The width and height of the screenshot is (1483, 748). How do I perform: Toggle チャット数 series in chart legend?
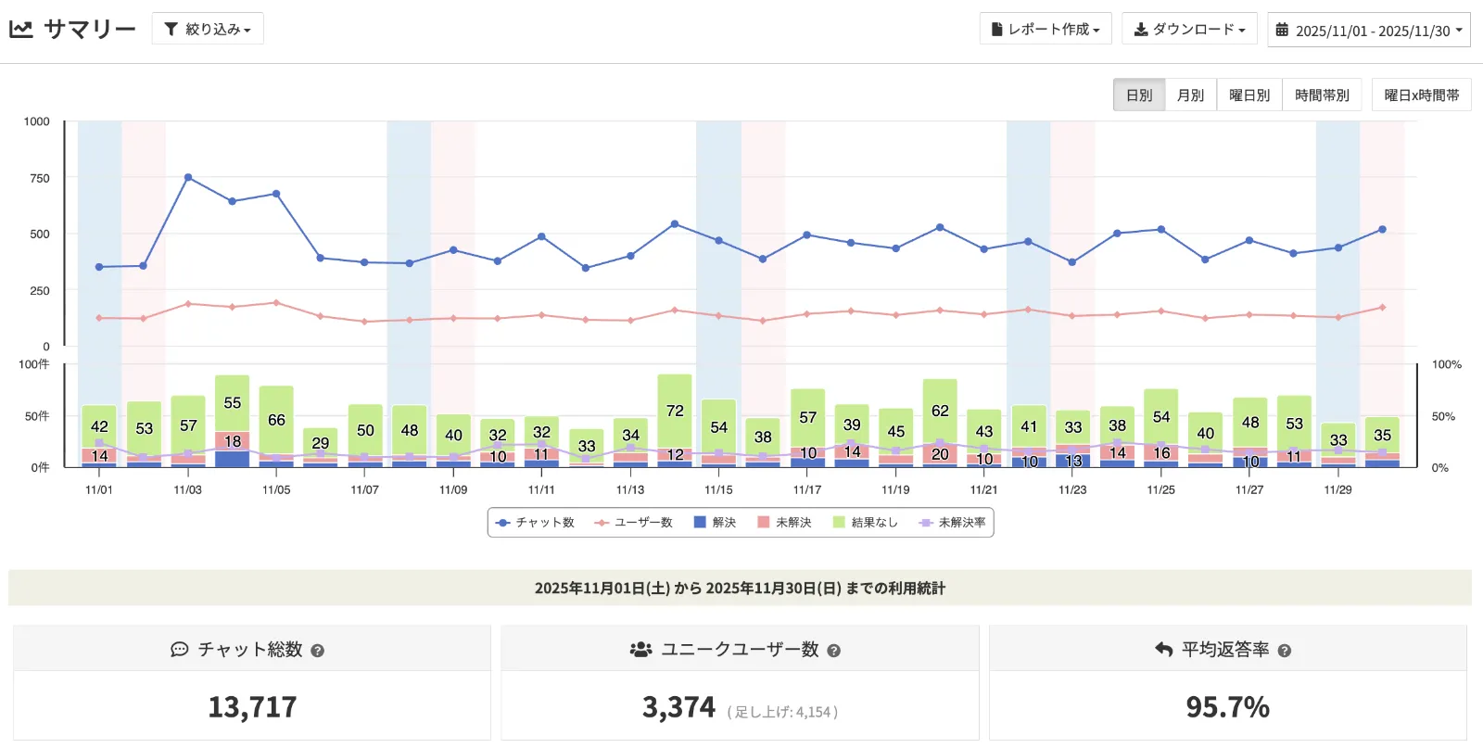tap(535, 523)
